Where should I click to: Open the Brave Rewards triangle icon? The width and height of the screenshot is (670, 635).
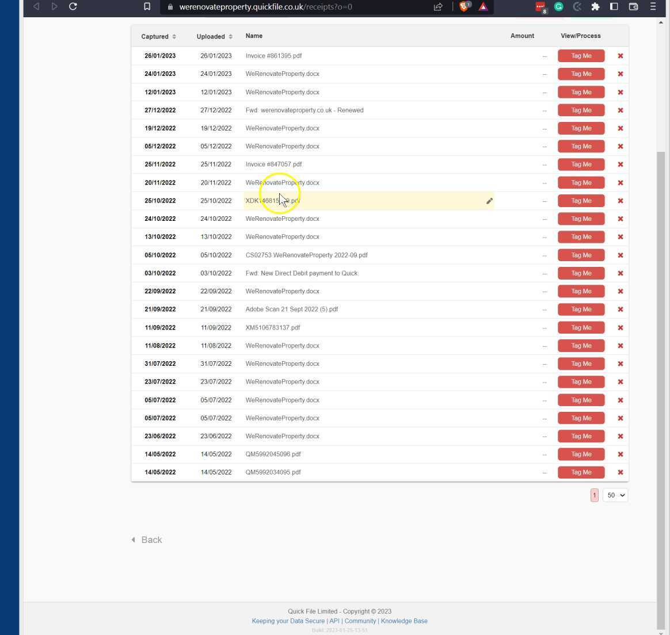[484, 6]
